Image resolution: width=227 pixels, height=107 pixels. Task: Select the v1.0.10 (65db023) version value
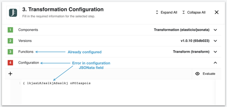click(x=195, y=41)
